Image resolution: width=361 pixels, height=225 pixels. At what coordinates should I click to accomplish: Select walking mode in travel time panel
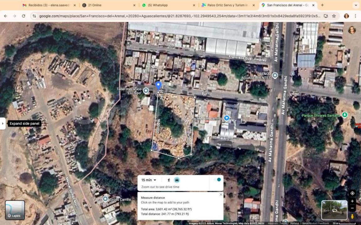coord(169,180)
